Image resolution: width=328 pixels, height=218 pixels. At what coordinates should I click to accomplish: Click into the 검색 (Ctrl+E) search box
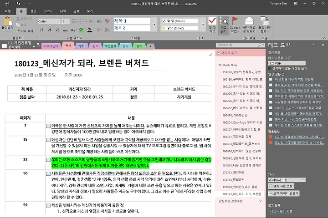(237, 45)
